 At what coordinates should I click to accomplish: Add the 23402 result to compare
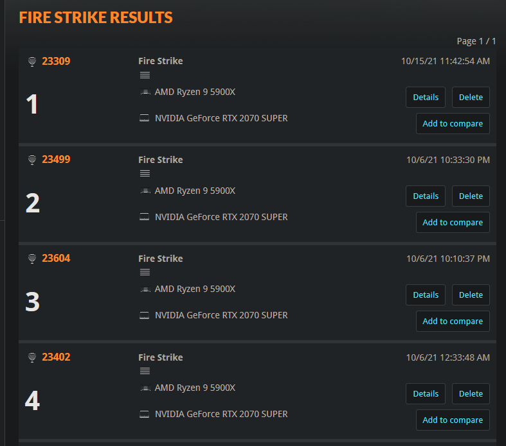coord(453,420)
